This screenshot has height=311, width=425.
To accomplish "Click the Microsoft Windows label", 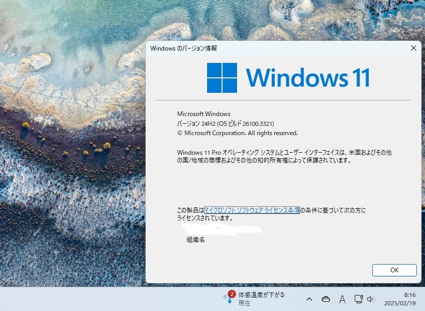I will [203, 113].
